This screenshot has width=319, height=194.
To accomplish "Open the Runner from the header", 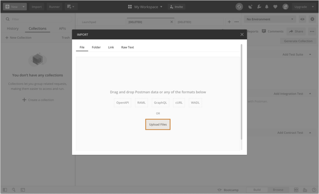I will point(54,7).
